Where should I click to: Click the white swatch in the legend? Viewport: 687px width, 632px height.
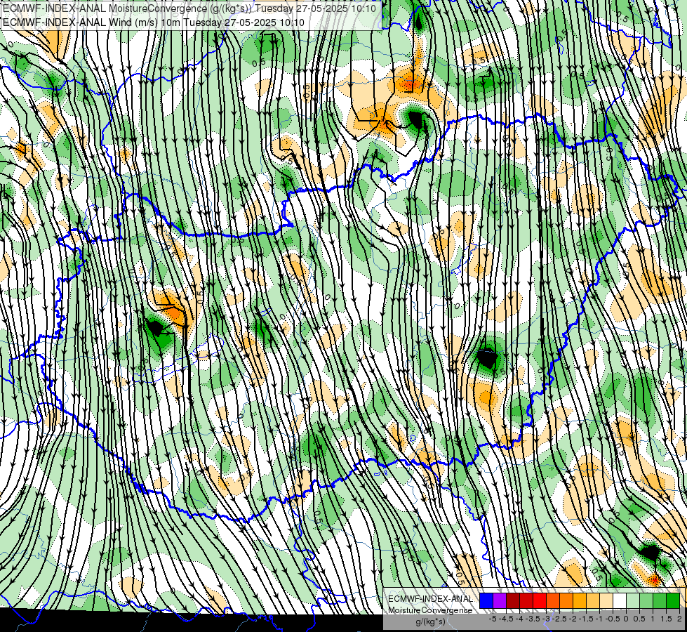(620, 601)
